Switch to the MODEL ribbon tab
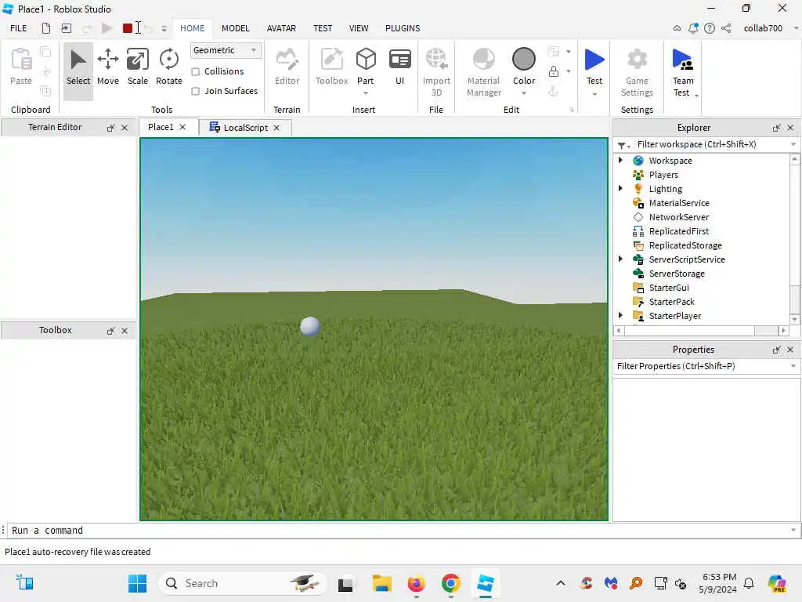Viewport: 802px width, 602px height. (235, 28)
